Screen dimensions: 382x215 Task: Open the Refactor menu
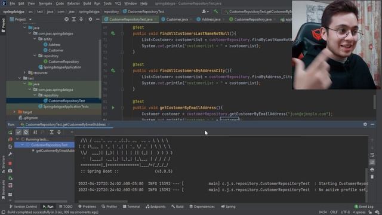pyautogui.click(x=73, y=4)
